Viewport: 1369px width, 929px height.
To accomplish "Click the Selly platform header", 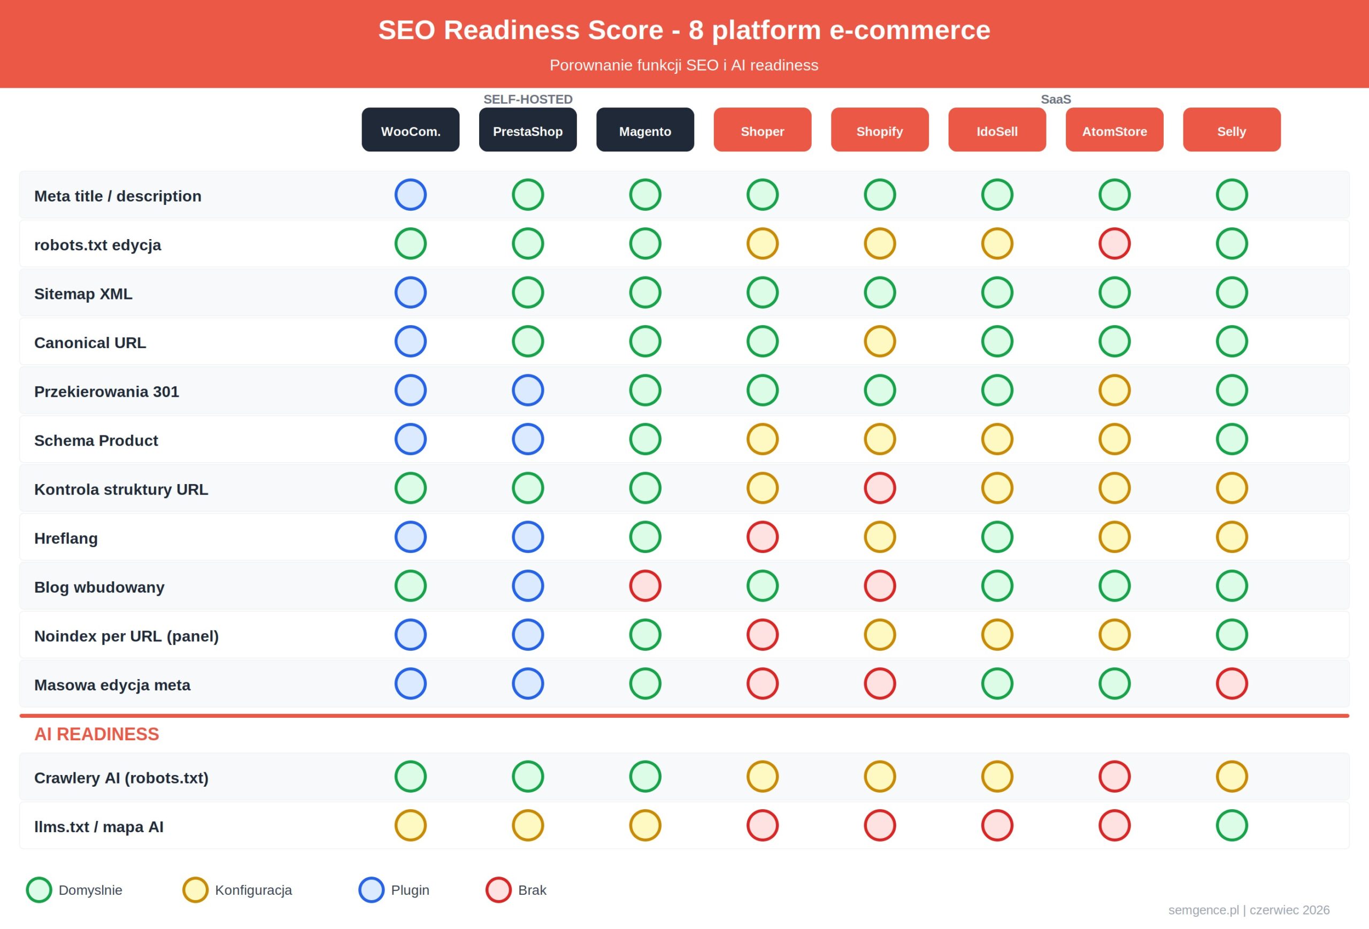I will (x=1231, y=129).
